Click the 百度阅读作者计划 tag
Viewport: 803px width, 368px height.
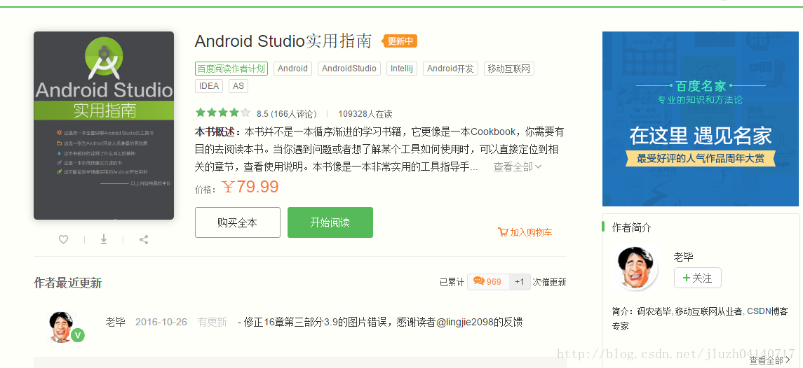[x=231, y=69]
